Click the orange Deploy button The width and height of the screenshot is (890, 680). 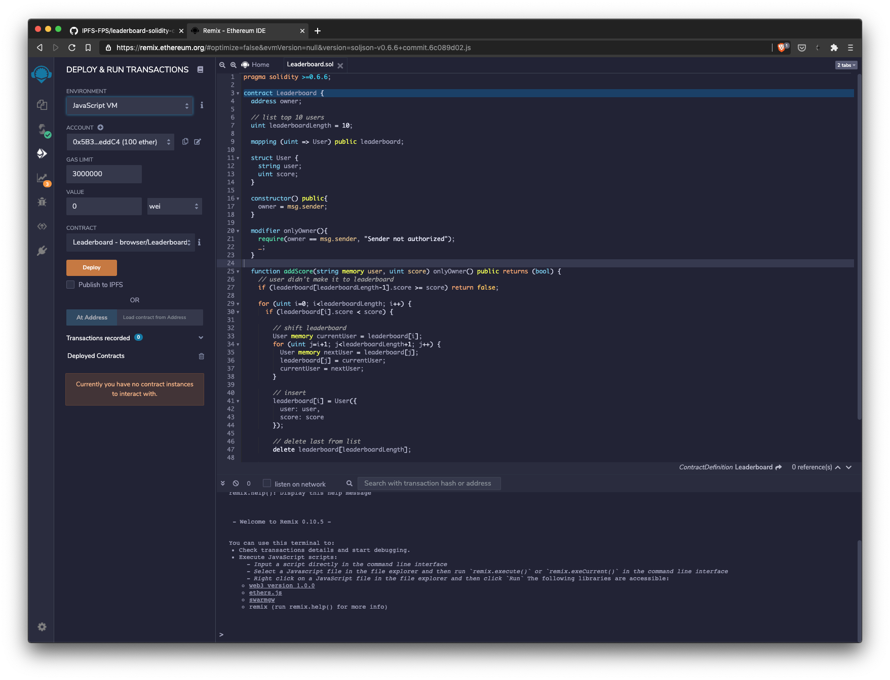pyautogui.click(x=91, y=267)
